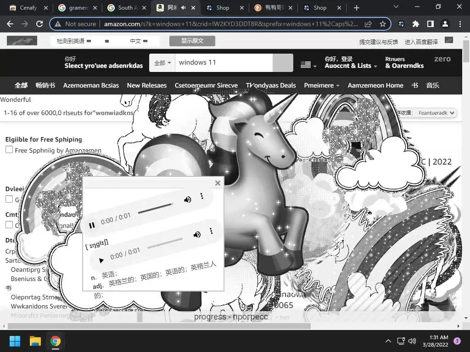The image size is (470, 352).
Task: Reload the Amazon page
Action: [39, 24]
